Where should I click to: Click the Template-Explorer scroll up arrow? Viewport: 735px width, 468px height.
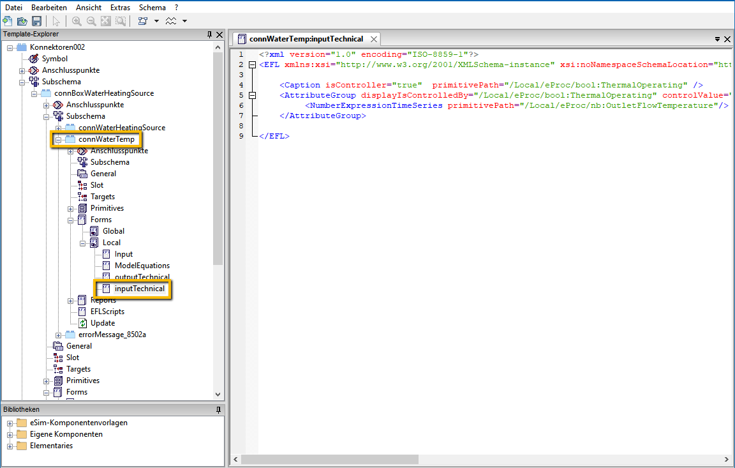point(218,47)
